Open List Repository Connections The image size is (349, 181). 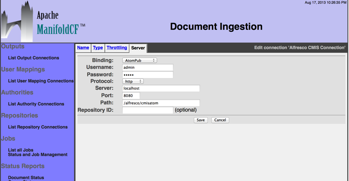pyautogui.click(x=38, y=127)
